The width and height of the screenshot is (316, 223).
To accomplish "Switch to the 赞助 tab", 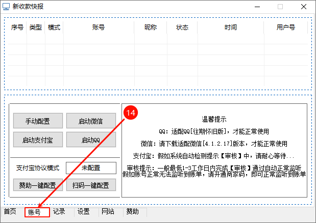I will coord(132,212).
